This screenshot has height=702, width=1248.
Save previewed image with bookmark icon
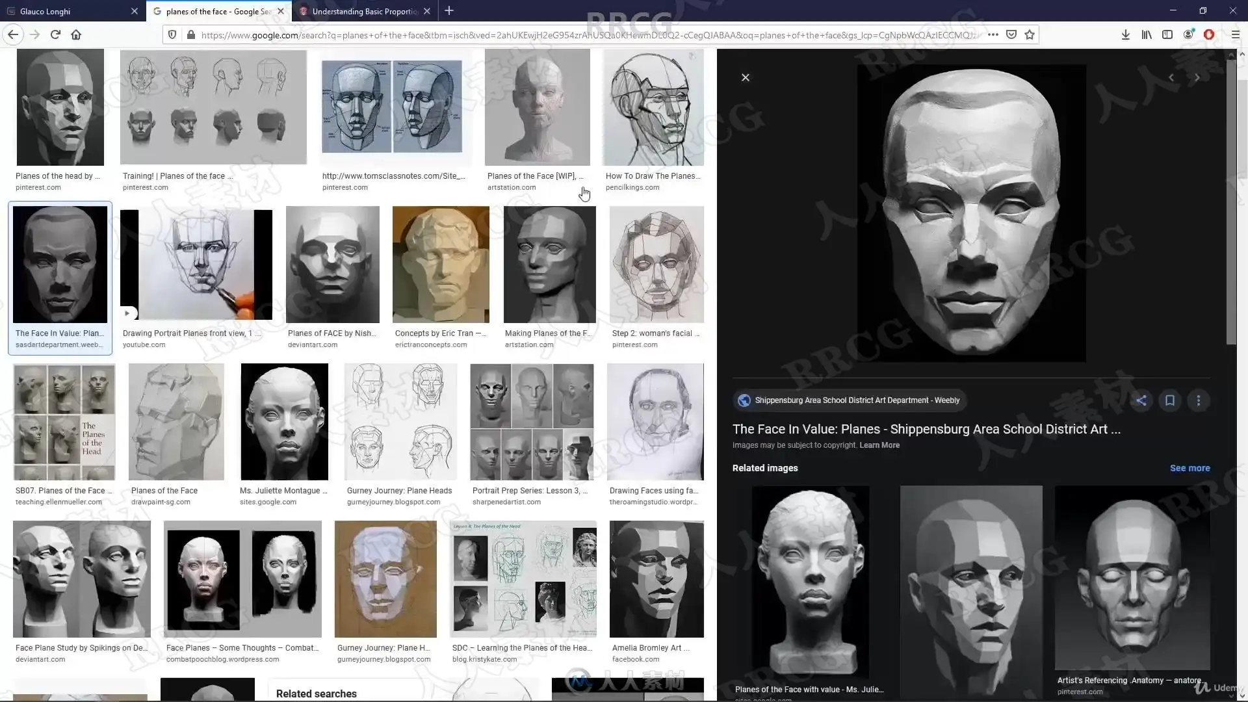click(x=1170, y=400)
